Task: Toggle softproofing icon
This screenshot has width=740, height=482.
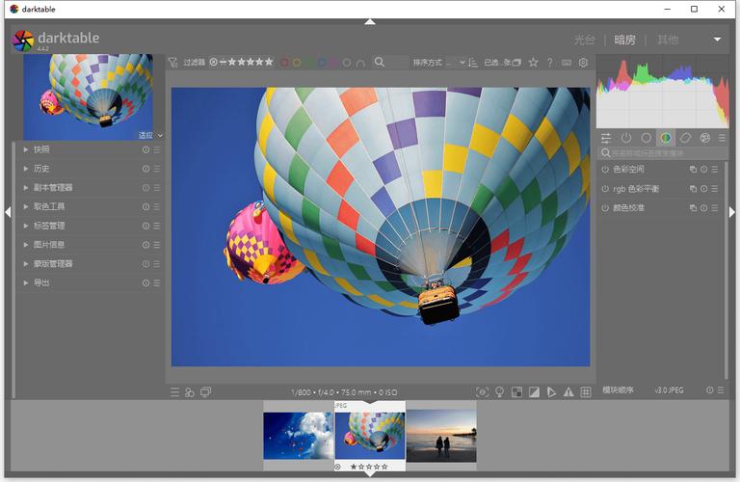Action: coord(551,392)
